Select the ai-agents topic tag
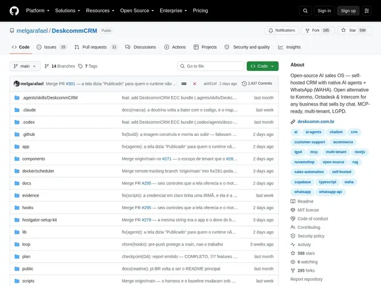Screen dimensions: 381x286 313,132
